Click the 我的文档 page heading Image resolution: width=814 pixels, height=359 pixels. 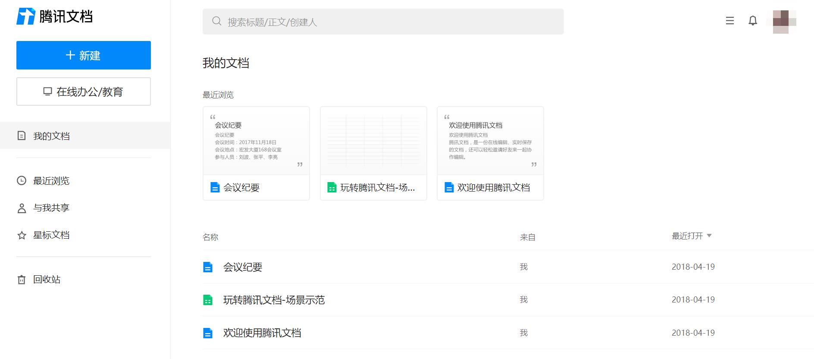(x=226, y=63)
